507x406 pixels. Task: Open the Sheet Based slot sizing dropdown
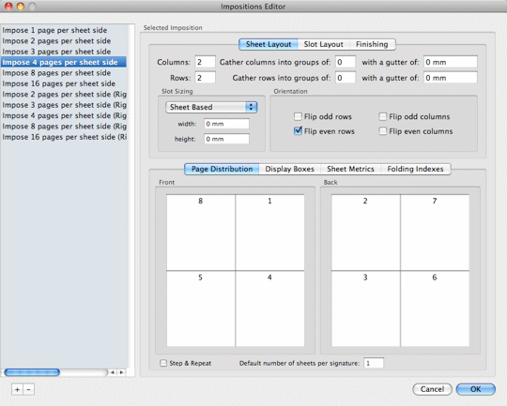point(211,107)
